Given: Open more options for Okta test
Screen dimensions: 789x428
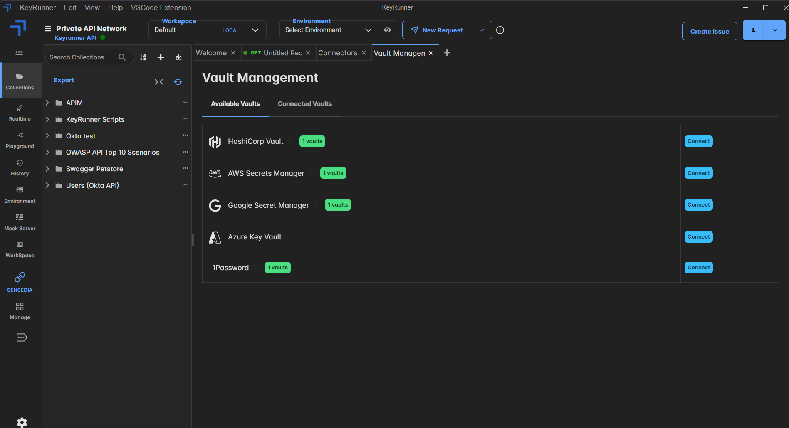Looking at the screenshot, I should click(x=186, y=136).
